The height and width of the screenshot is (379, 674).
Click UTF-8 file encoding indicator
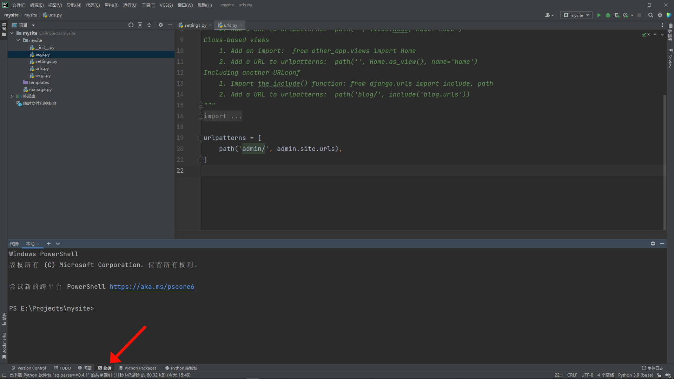click(587, 375)
